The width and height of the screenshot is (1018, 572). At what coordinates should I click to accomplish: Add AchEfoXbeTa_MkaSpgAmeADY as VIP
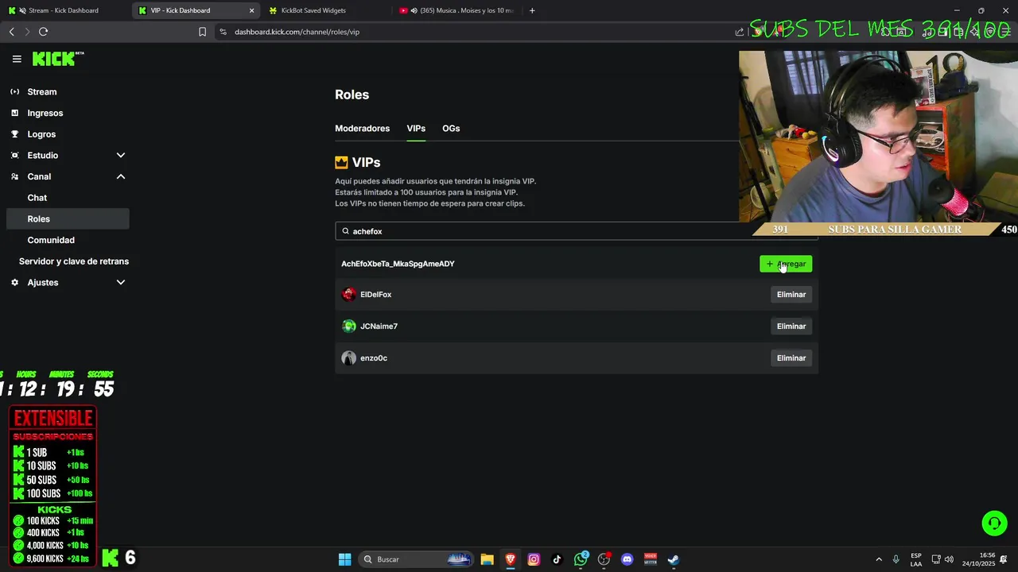click(786, 264)
